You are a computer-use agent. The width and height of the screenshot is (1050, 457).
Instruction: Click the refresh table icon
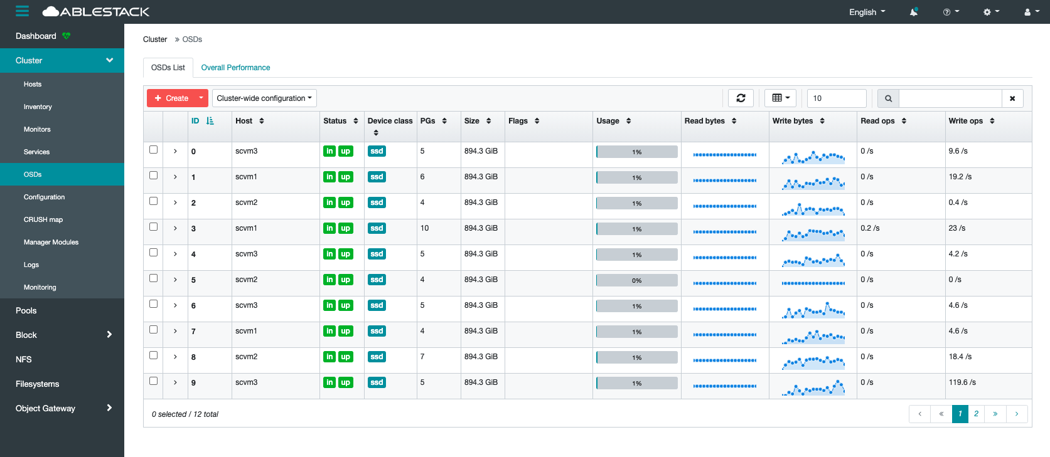pos(741,98)
